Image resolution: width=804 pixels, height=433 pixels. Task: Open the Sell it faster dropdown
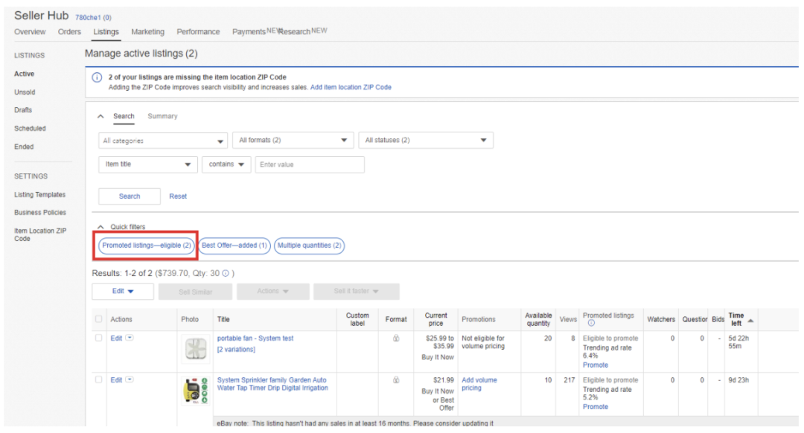(357, 291)
